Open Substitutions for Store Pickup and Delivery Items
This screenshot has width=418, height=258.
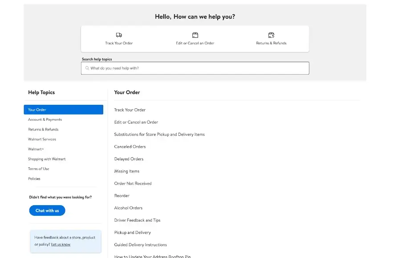(x=159, y=134)
